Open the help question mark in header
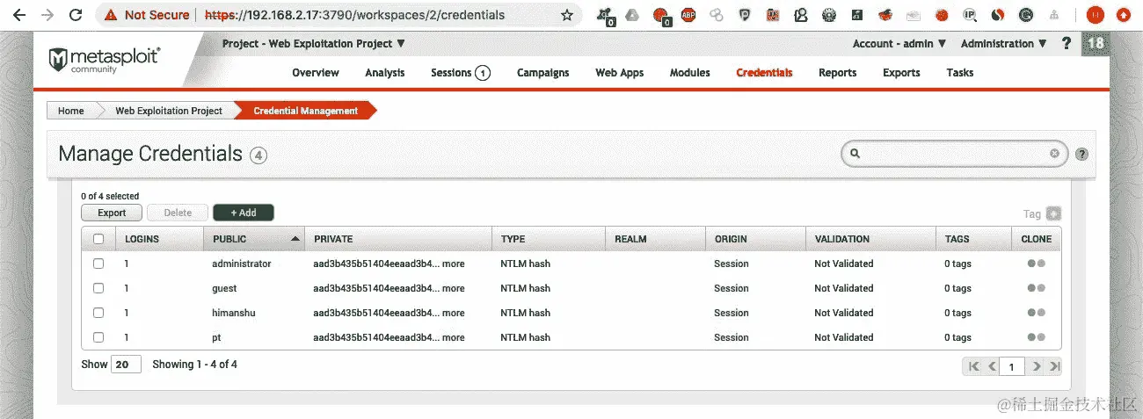Viewport: 1143px width, 419px height. click(1067, 43)
